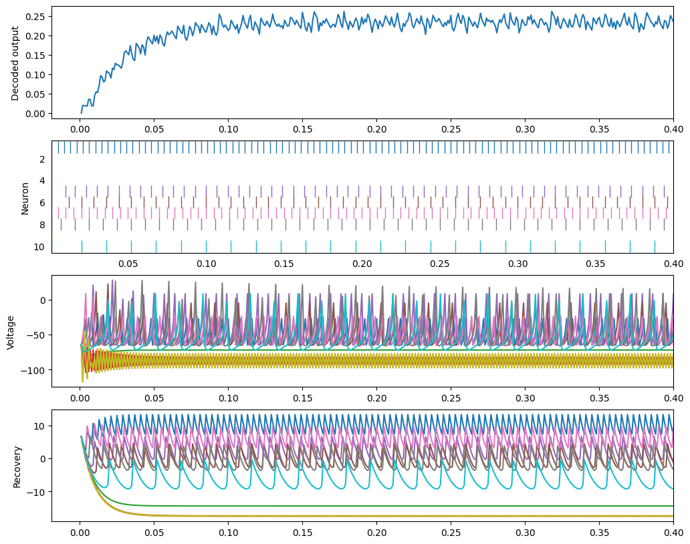Click x-axis tick 0.20 under Voltage plot
The width and height of the screenshot is (690, 544).
coord(376,398)
